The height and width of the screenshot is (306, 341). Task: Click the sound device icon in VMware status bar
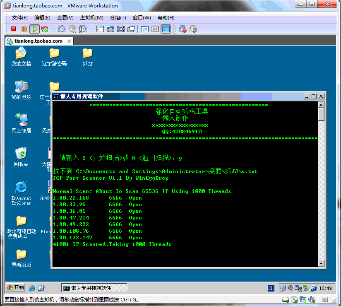tap(312, 300)
